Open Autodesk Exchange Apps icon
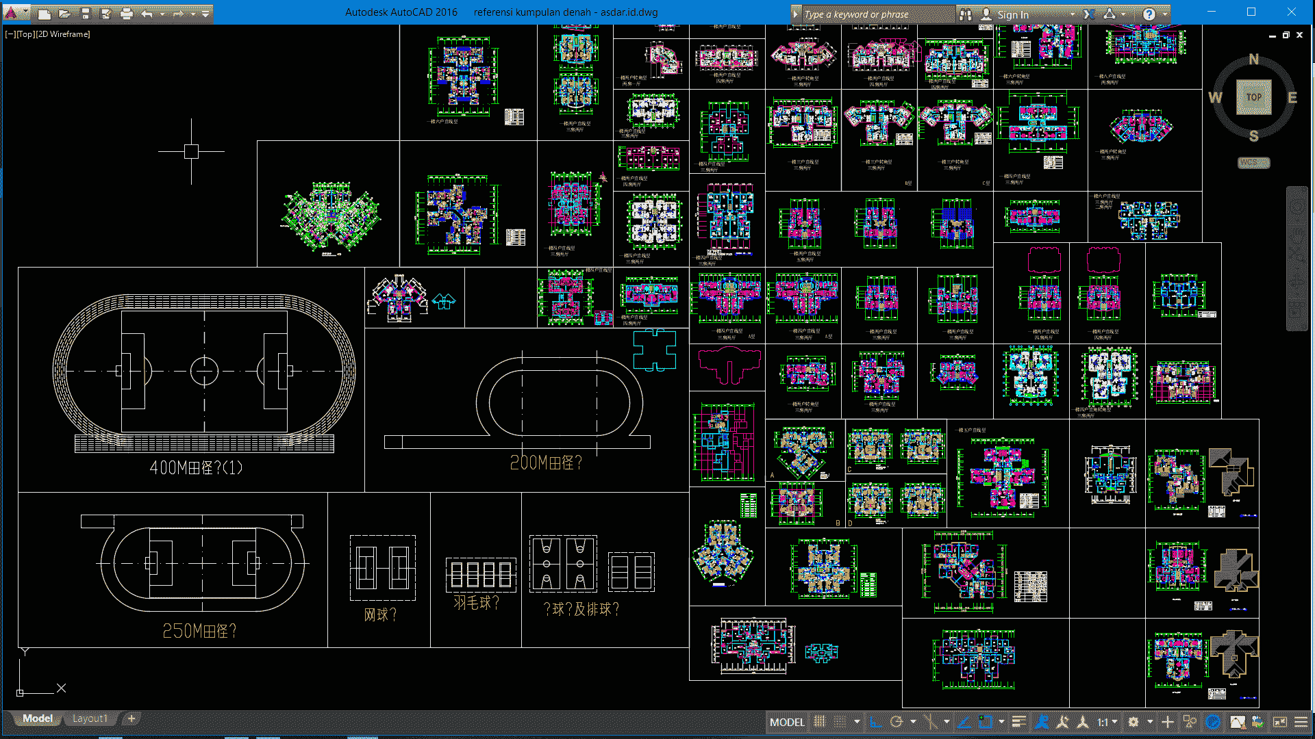 [x=1088, y=14]
